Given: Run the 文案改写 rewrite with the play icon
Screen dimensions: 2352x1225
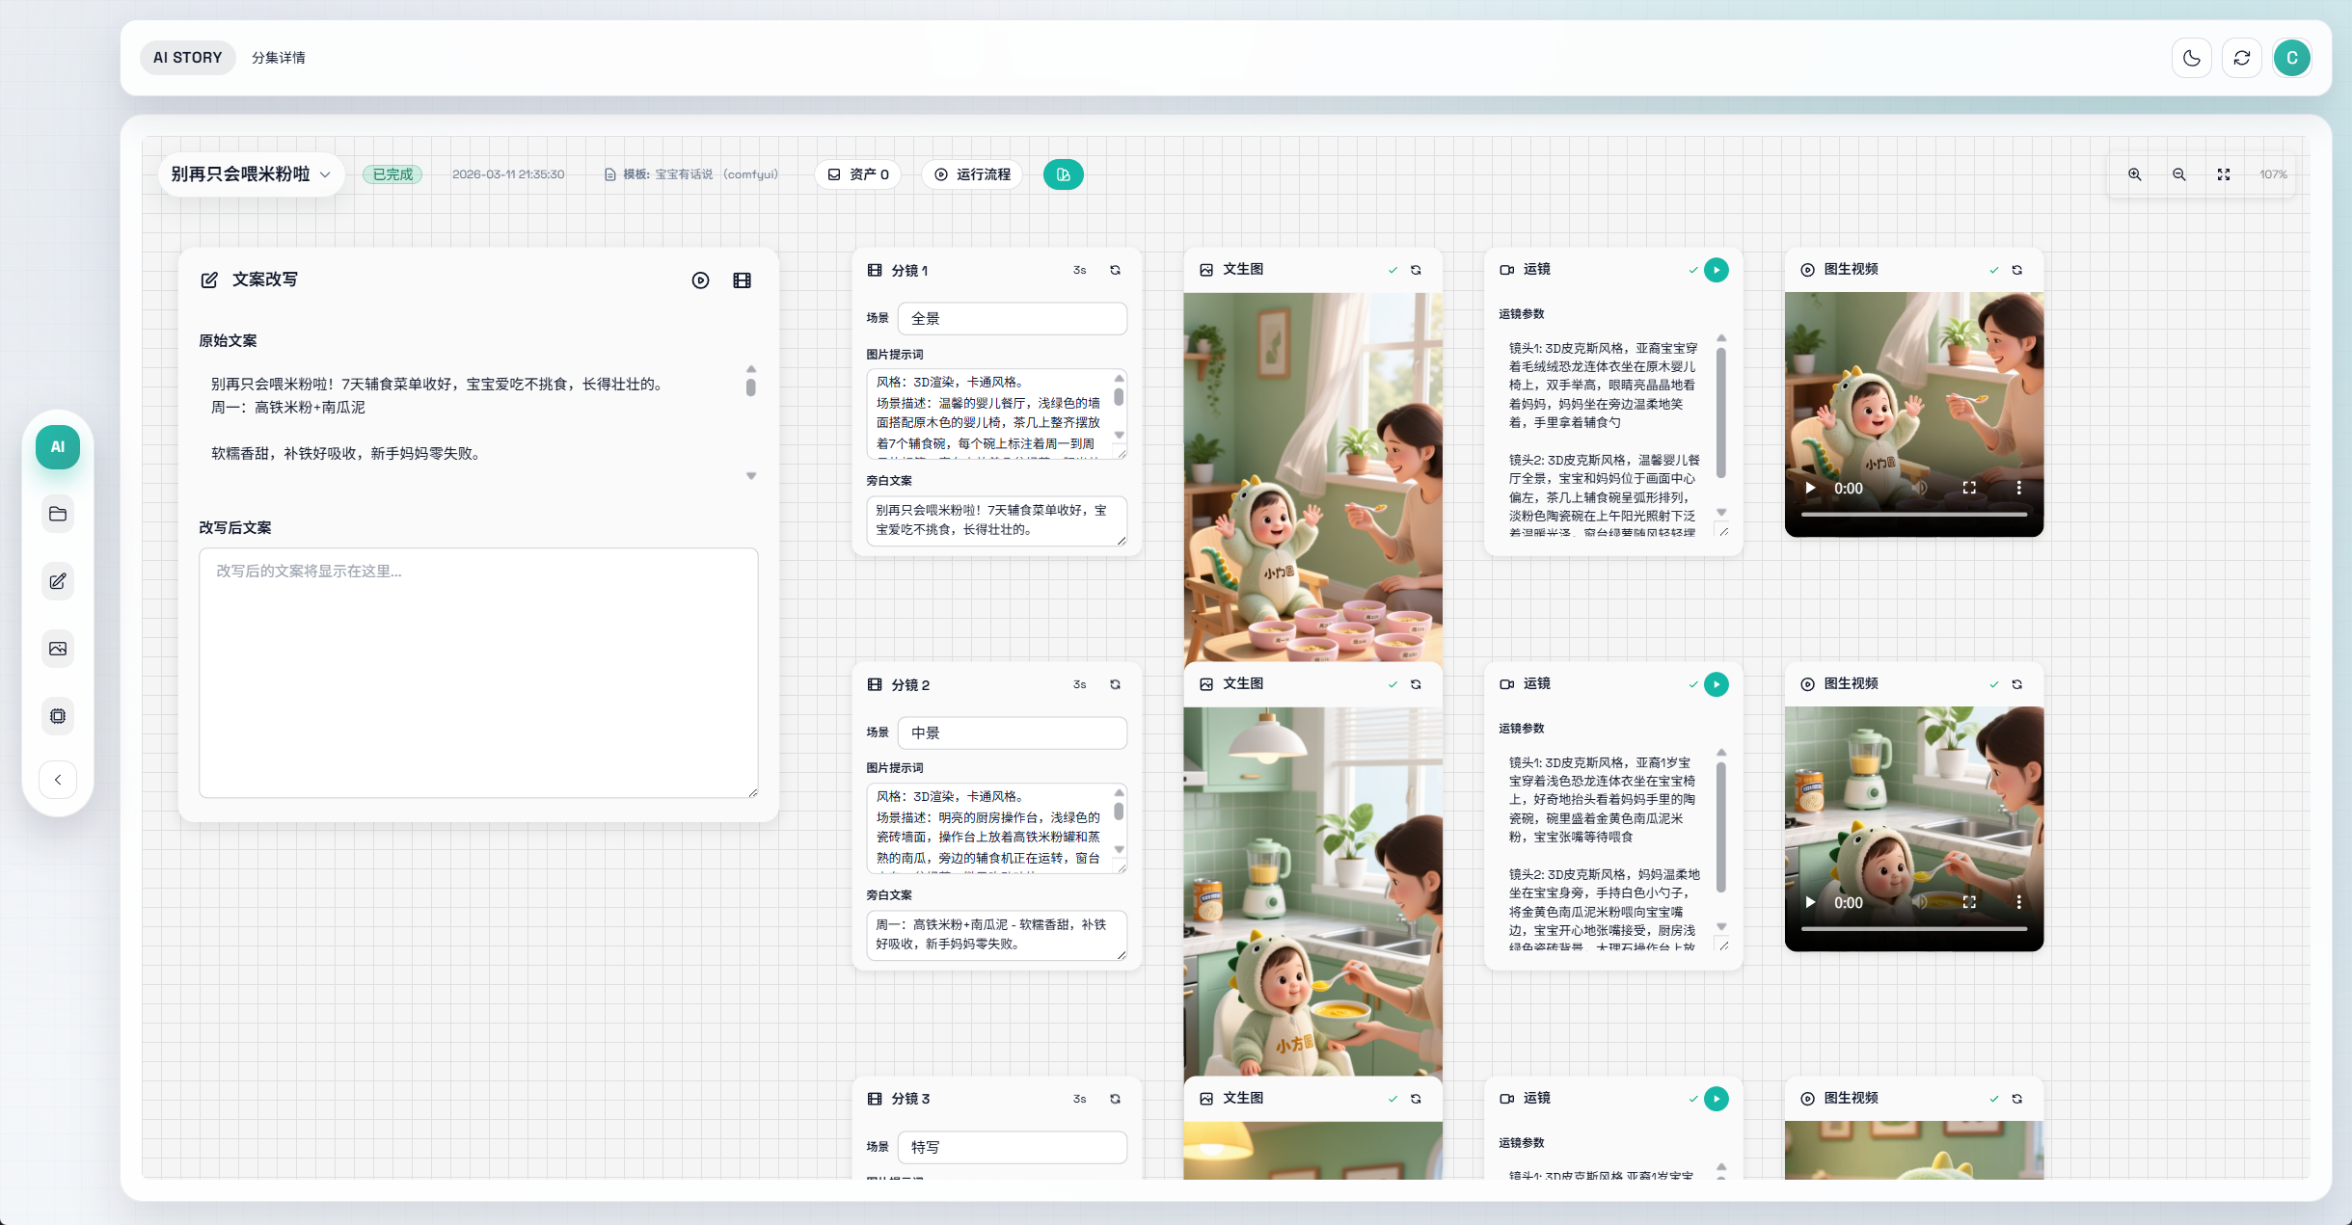Looking at the screenshot, I should tap(701, 280).
